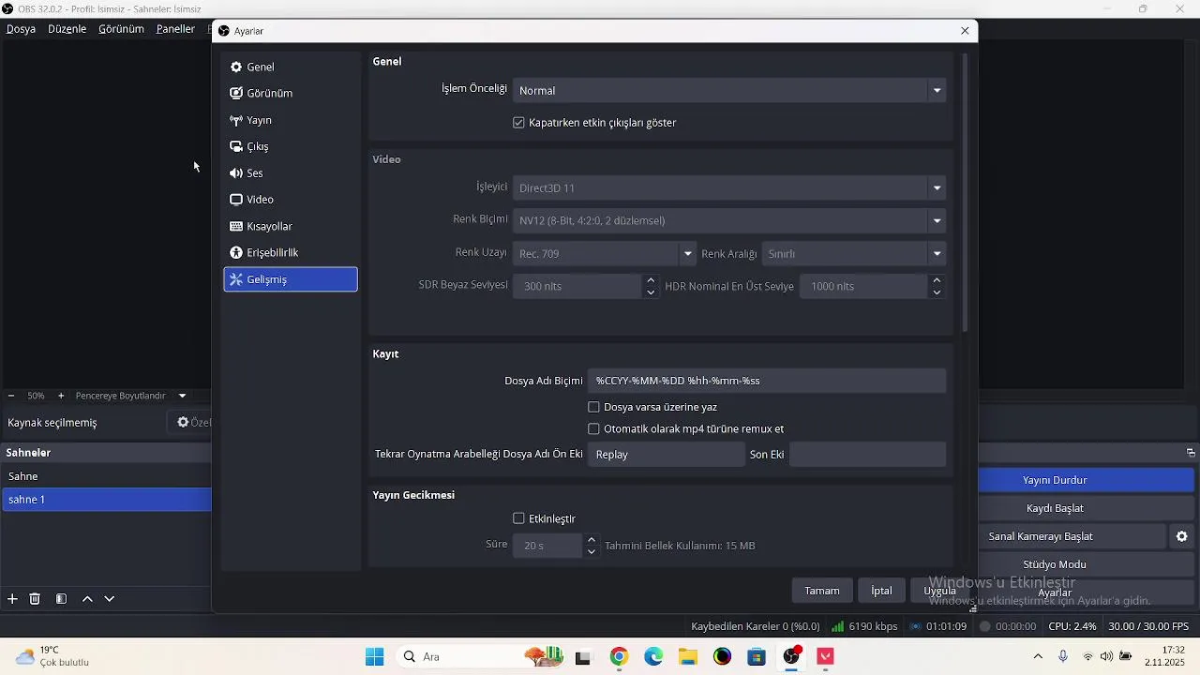Pop out the controls dock icon
This screenshot has width=1200, height=675.
tap(1191, 453)
